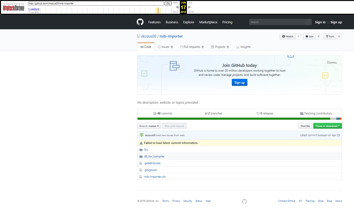The image size is (354, 210).
Task: Click the blue Sign up banner button
Action: coord(240,82)
